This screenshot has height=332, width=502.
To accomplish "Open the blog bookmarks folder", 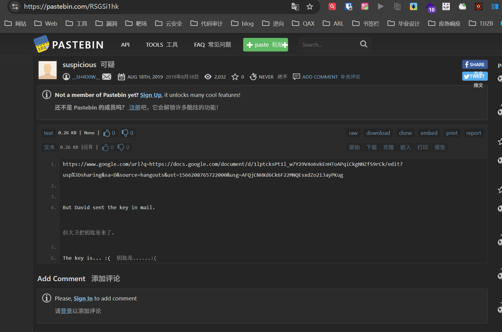I will point(243,23).
